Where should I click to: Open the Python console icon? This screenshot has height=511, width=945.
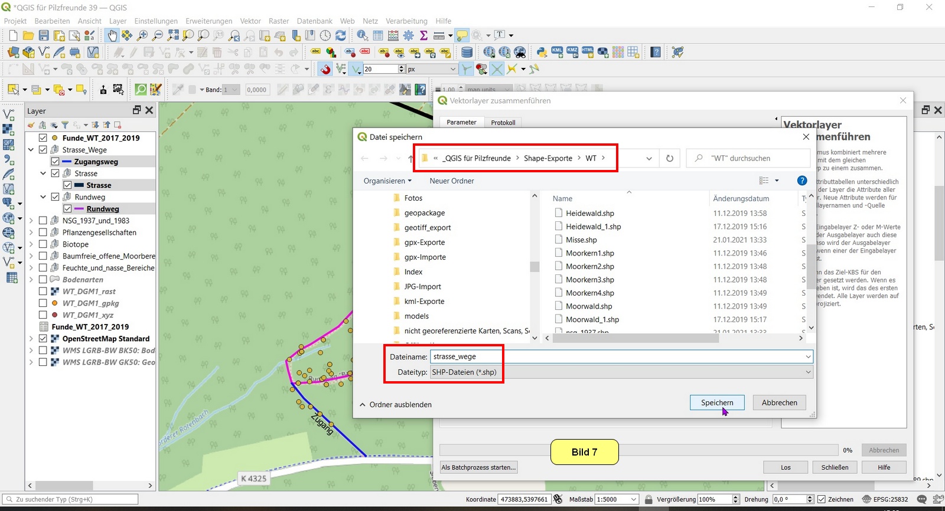(x=541, y=53)
